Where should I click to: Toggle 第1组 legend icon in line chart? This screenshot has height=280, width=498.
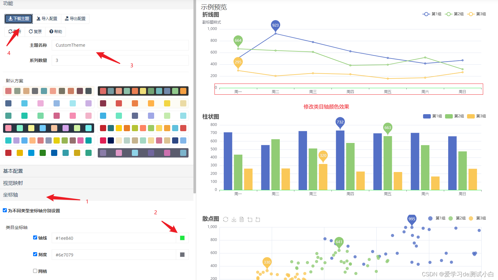point(426,14)
